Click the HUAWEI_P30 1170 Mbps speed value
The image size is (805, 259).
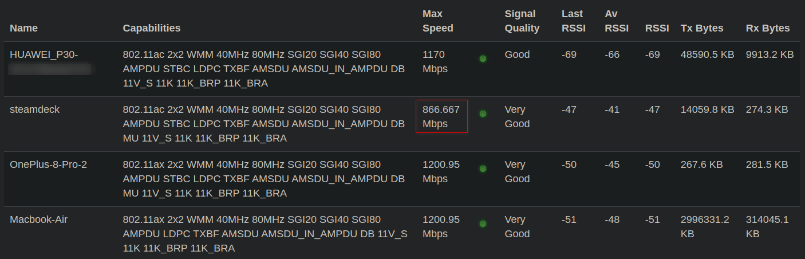point(435,61)
